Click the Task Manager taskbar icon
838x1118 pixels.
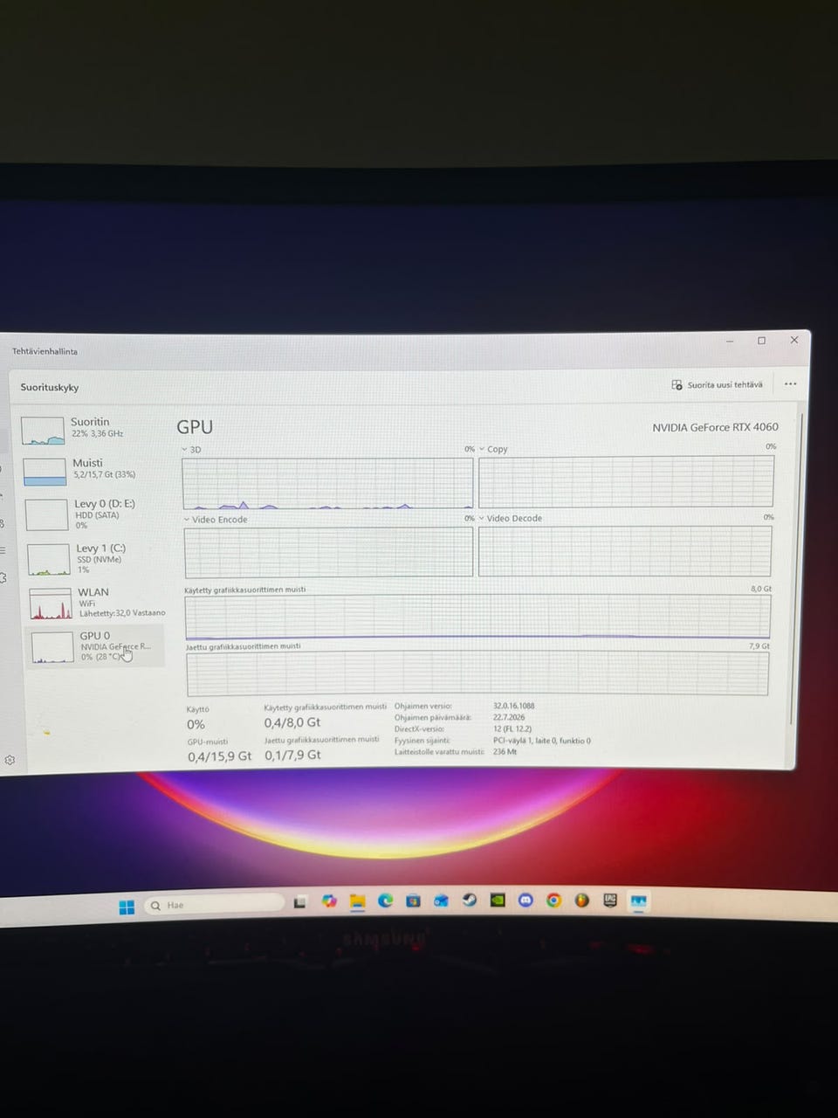pyautogui.click(x=639, y=901)
